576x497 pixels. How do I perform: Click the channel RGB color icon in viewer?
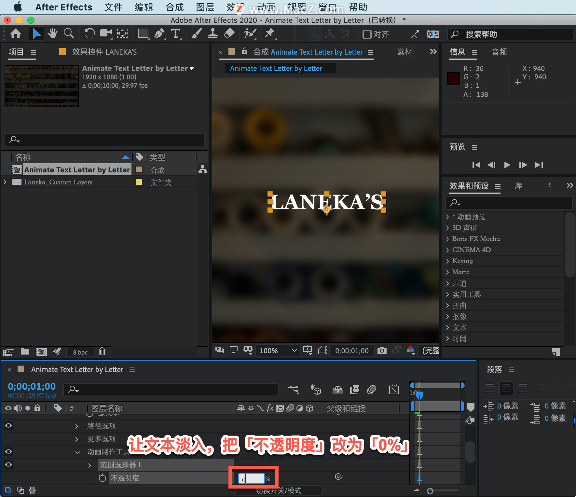[x=411, y=350]
